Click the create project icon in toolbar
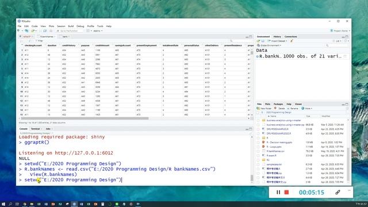 pyautogui.click(x=26, y=30)
